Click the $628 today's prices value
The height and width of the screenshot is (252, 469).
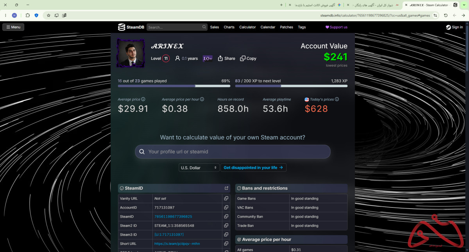coord(316,109)
